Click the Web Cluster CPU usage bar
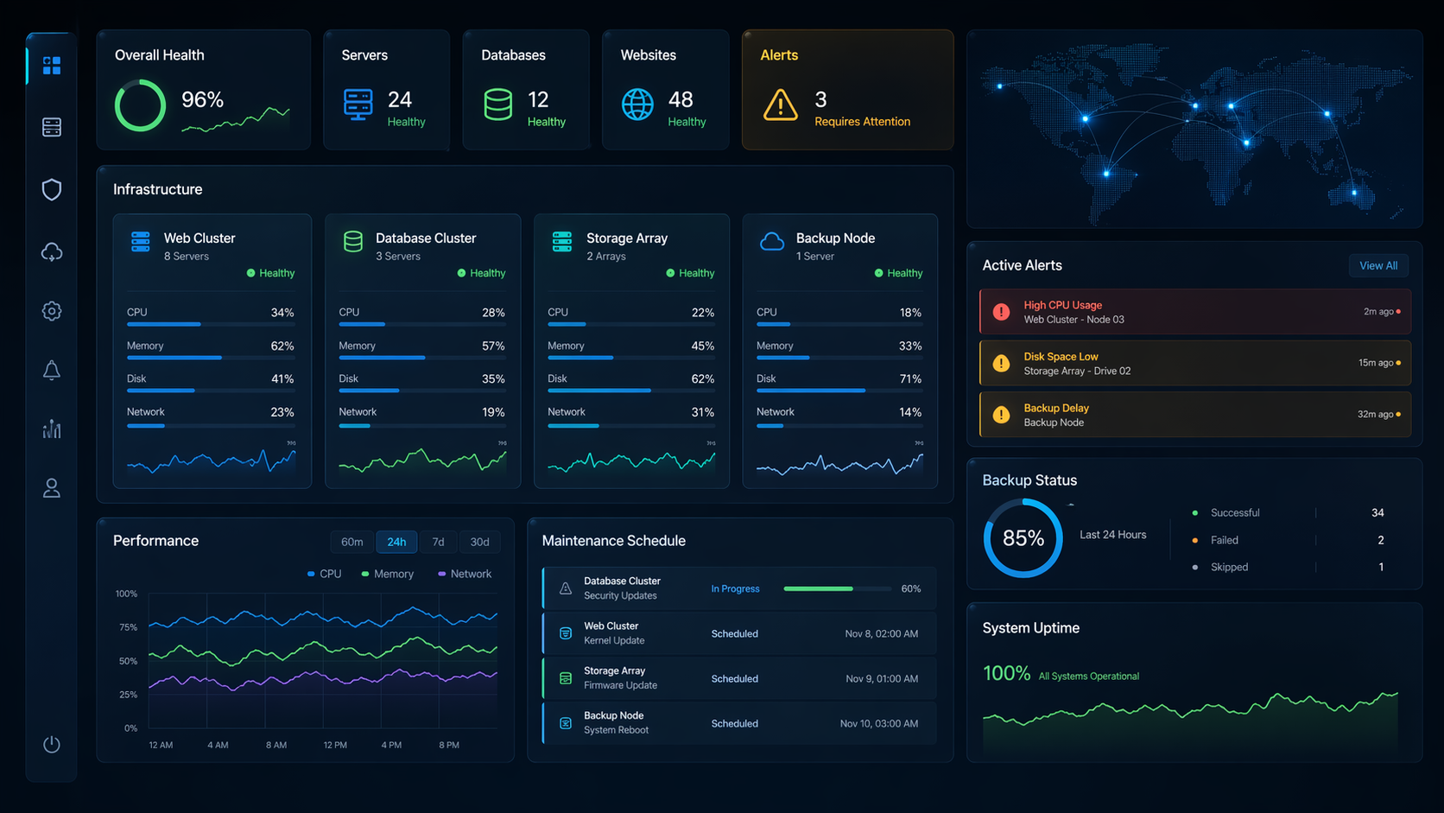The height and width of the screenshot is (813, 1444). [211, 324]
